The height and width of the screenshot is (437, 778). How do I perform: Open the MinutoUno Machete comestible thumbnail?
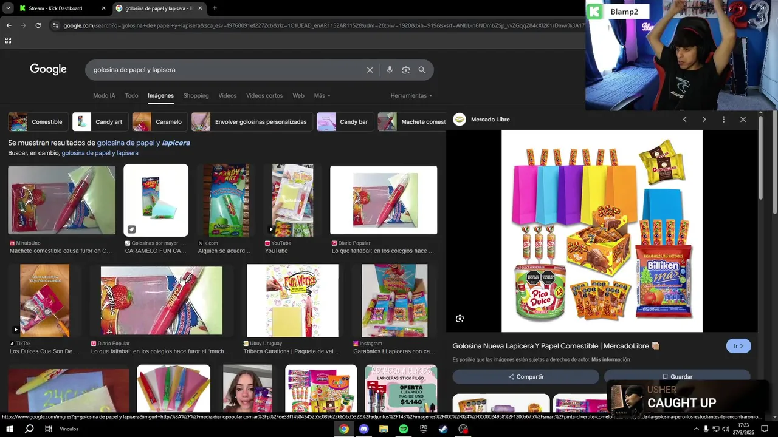pyautogui.click(x=61, y=200)
